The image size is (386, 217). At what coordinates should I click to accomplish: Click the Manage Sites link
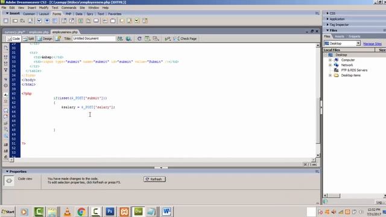coord(372,44)
